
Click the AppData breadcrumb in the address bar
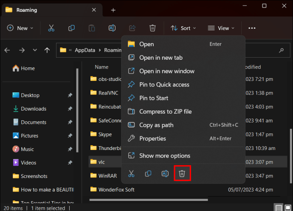[85, 50]
